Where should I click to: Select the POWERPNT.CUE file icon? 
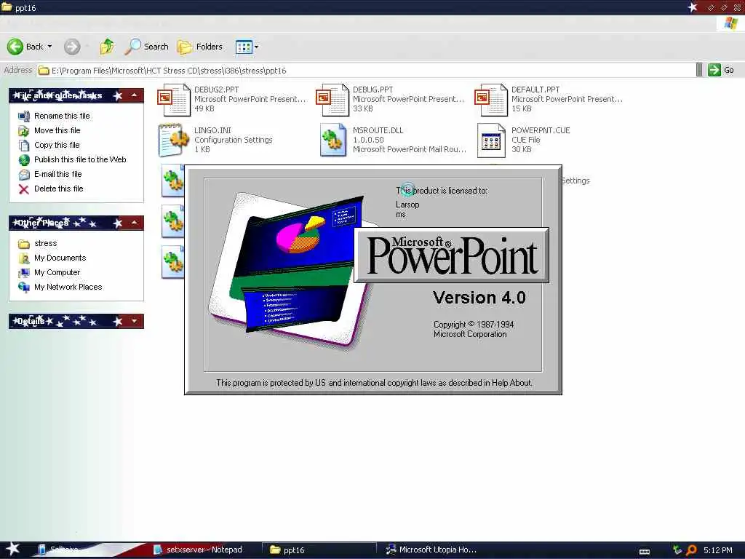[x=491, y=140]
